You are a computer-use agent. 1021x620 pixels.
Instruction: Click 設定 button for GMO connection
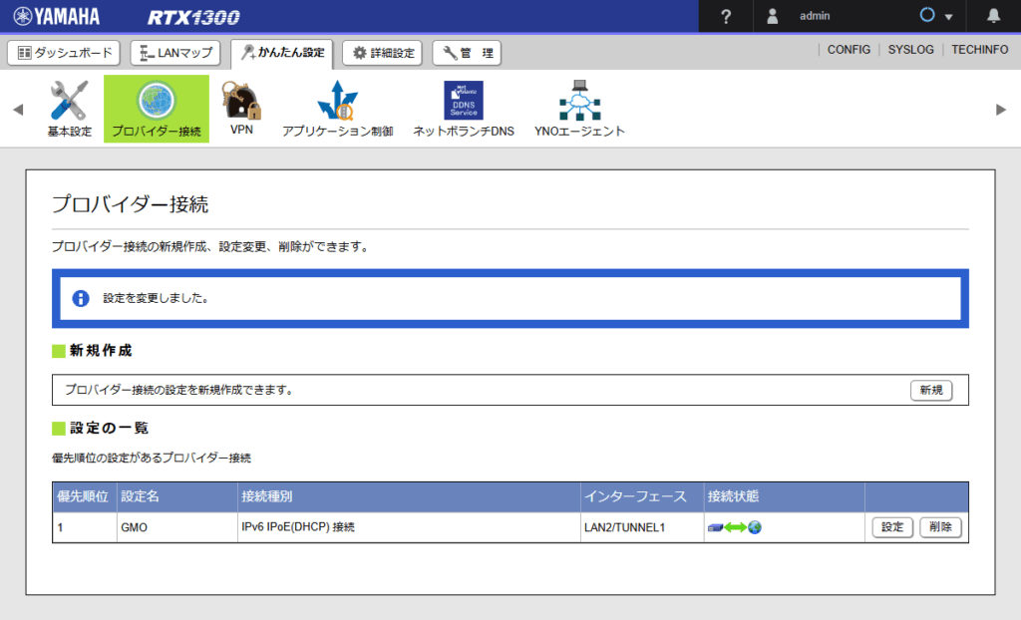(x=891, y=527)
